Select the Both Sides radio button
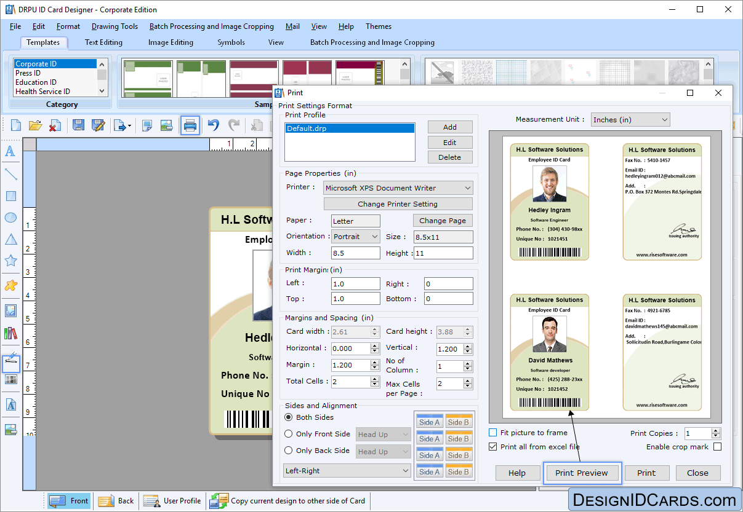743x512 pixels. [x=288, y=417]
